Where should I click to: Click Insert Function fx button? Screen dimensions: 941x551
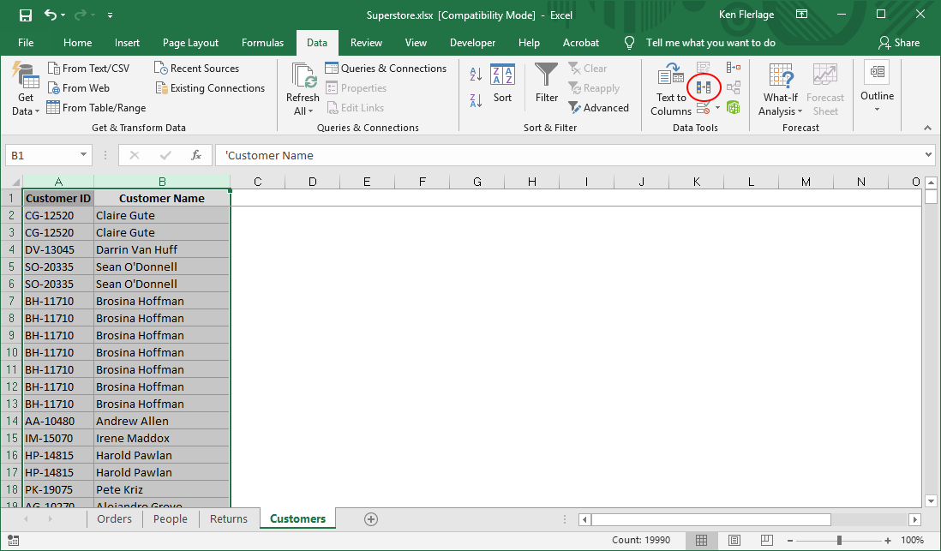[195, 155]
